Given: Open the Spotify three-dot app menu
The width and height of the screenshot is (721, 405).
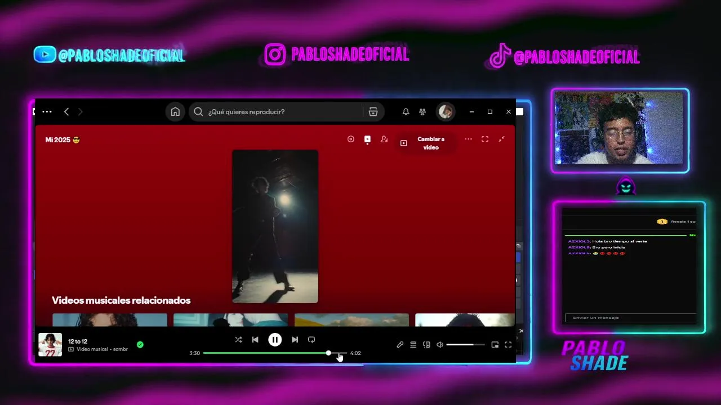Looking at the screenshot, I should 47,112.
